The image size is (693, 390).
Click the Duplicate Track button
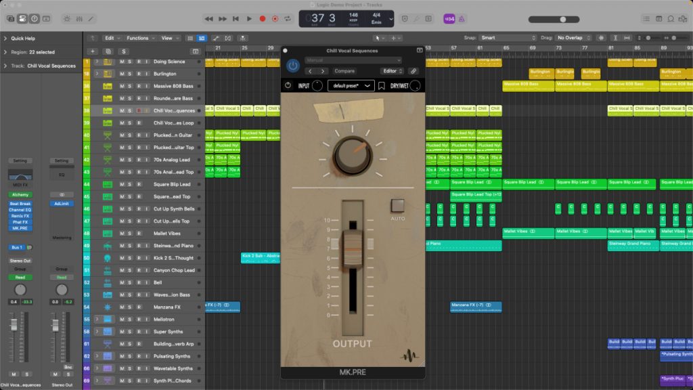pos(108,51)
